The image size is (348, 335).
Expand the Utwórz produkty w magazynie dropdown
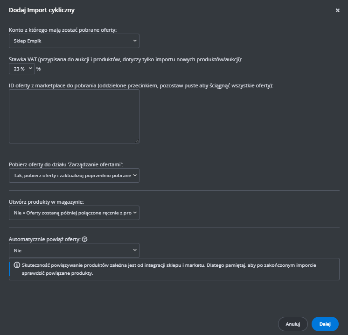click(x=74, y=213)
